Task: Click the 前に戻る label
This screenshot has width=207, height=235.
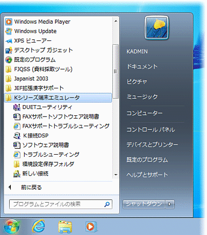Action: pos(31,188)
